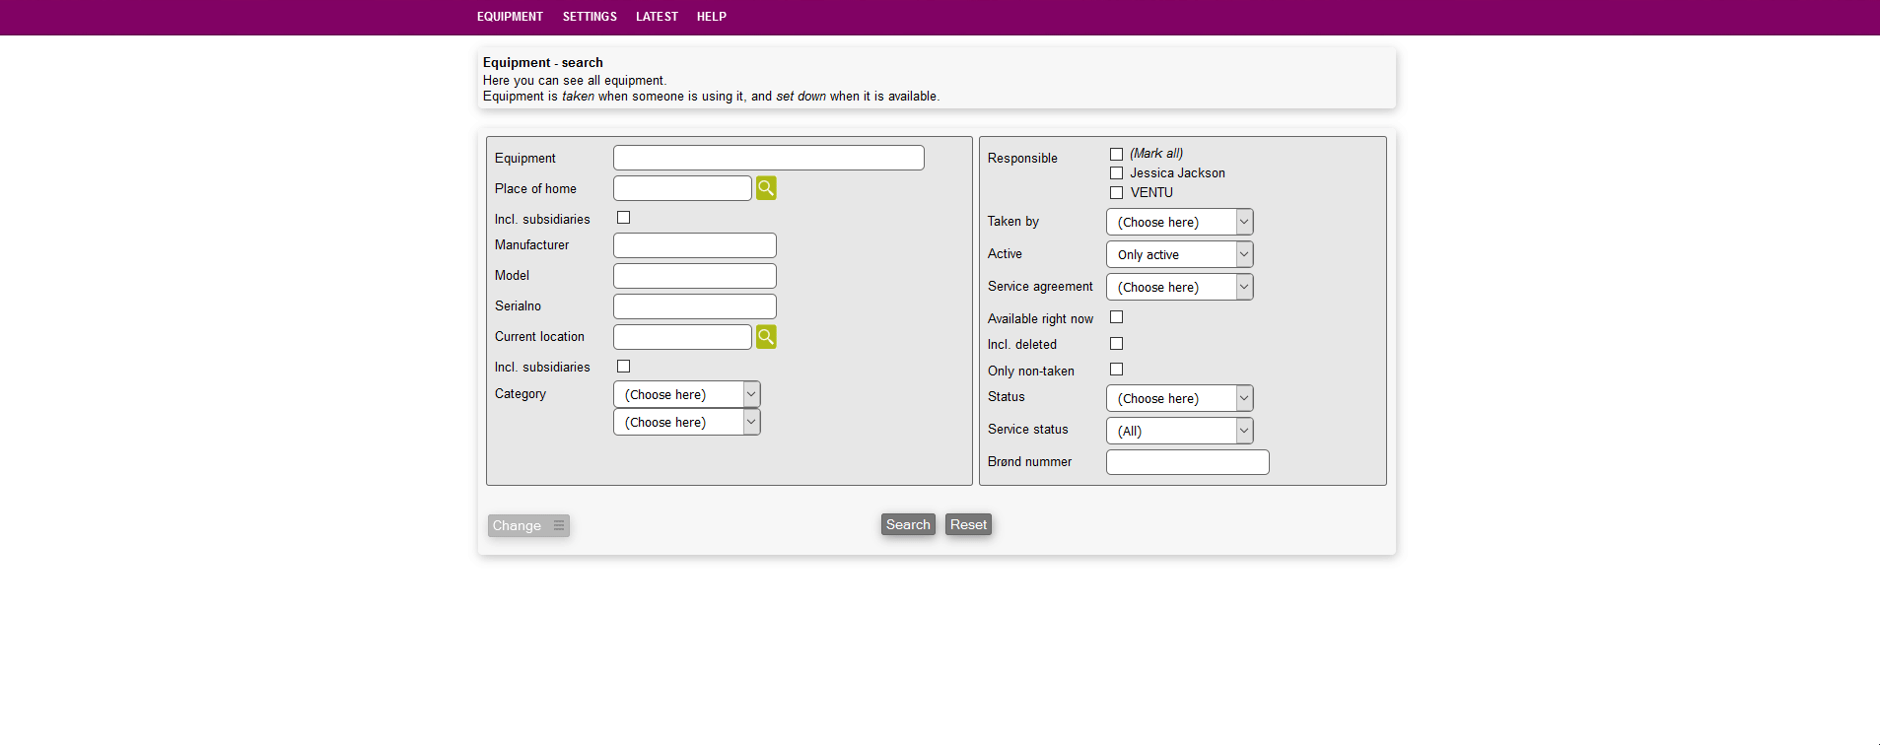Screen dimensions: 1880x745
Task: Open the Taken by dropdown
Action: point(1179,222)
